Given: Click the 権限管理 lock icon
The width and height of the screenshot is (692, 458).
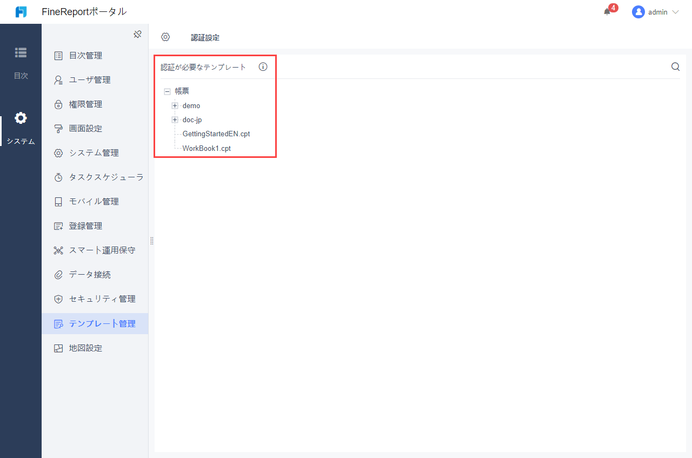Looking at the screenshot, I should click(x=58, y=104).
